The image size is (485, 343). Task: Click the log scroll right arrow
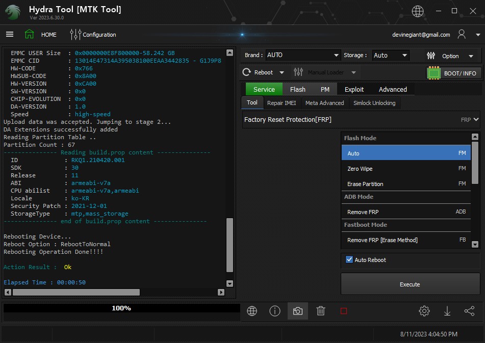point(221,292)
